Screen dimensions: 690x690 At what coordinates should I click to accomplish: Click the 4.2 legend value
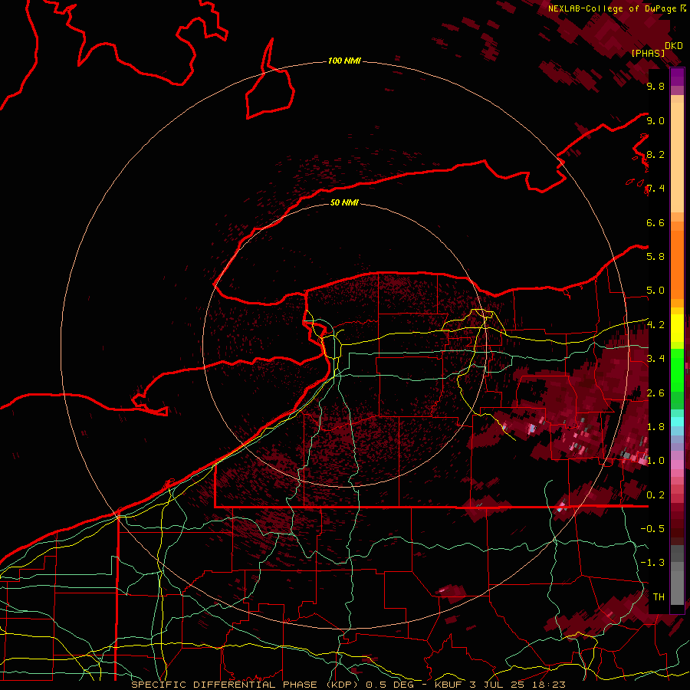(x=655, y=325)
